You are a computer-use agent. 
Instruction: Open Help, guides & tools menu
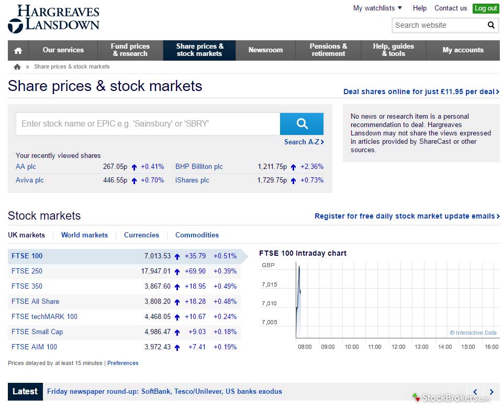394,50
